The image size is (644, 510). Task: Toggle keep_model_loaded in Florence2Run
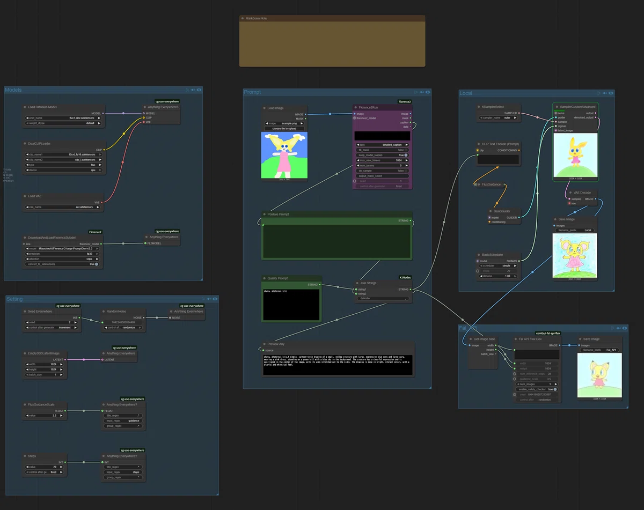click(x=383, y=156)
